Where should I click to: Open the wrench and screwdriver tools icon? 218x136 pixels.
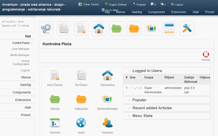coord(187,29)
